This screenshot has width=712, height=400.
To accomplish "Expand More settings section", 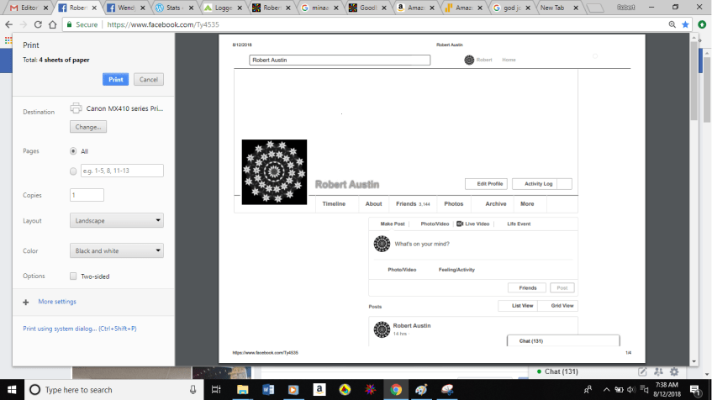I will tap(56, 302).
